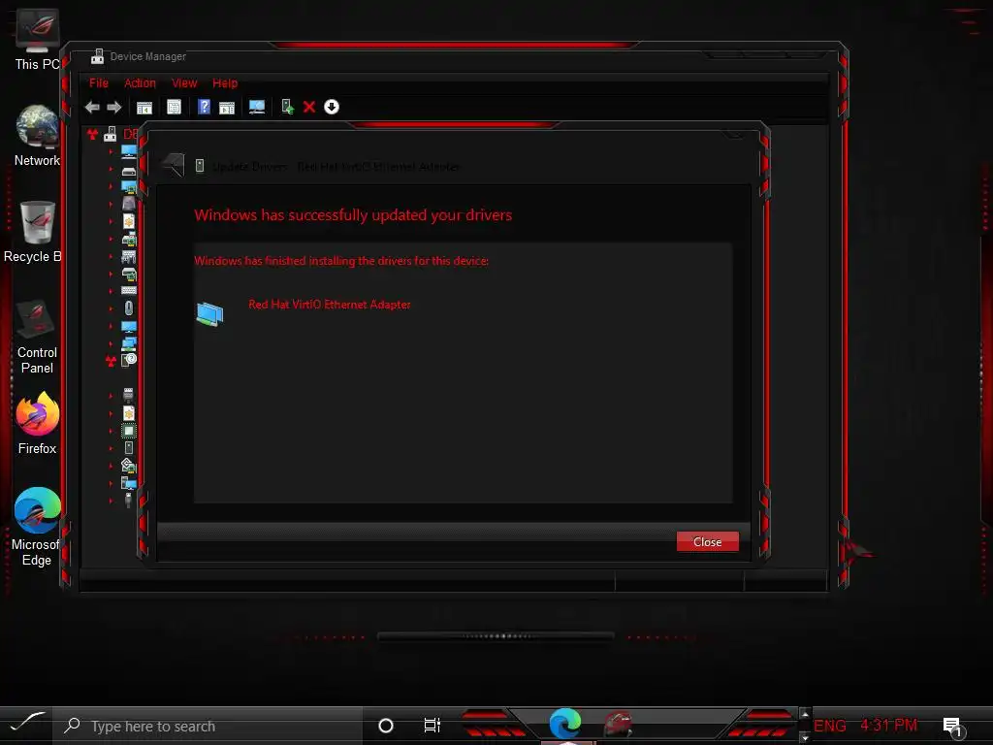The image size is (993, 745).
Task: Collapse the root computer node in tree
Action: tap(92, 134)
